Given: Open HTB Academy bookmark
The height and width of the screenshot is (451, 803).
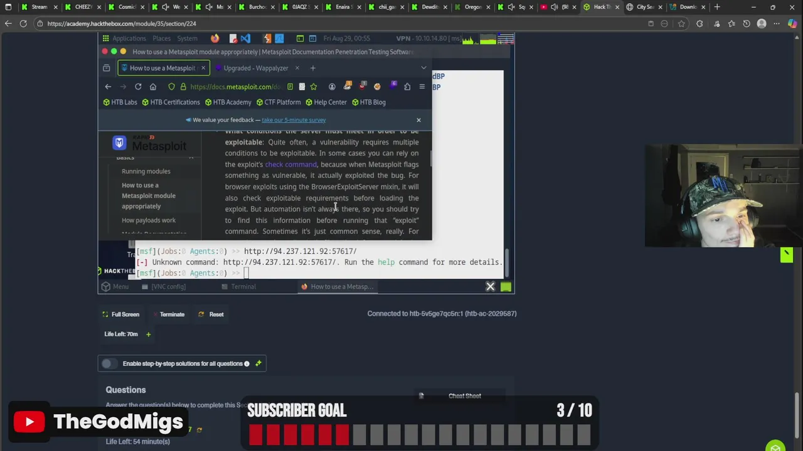Looking at the screenshot, I should [228, 102].
